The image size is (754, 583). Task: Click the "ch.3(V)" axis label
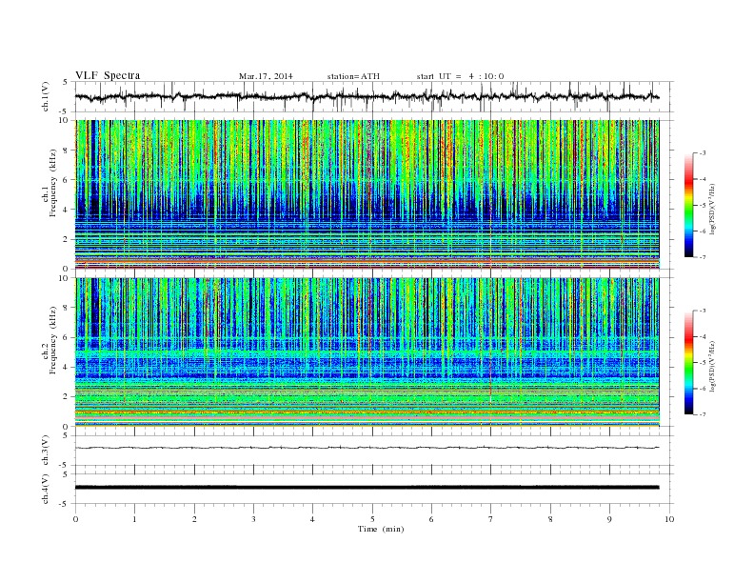coord(45,451)
